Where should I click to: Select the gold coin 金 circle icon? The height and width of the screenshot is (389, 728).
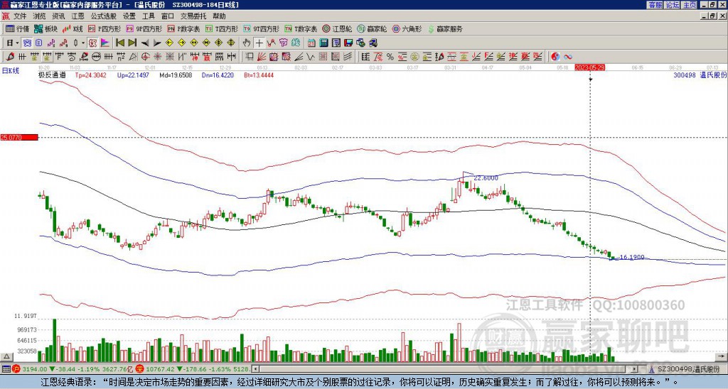[x=414, y=57]
